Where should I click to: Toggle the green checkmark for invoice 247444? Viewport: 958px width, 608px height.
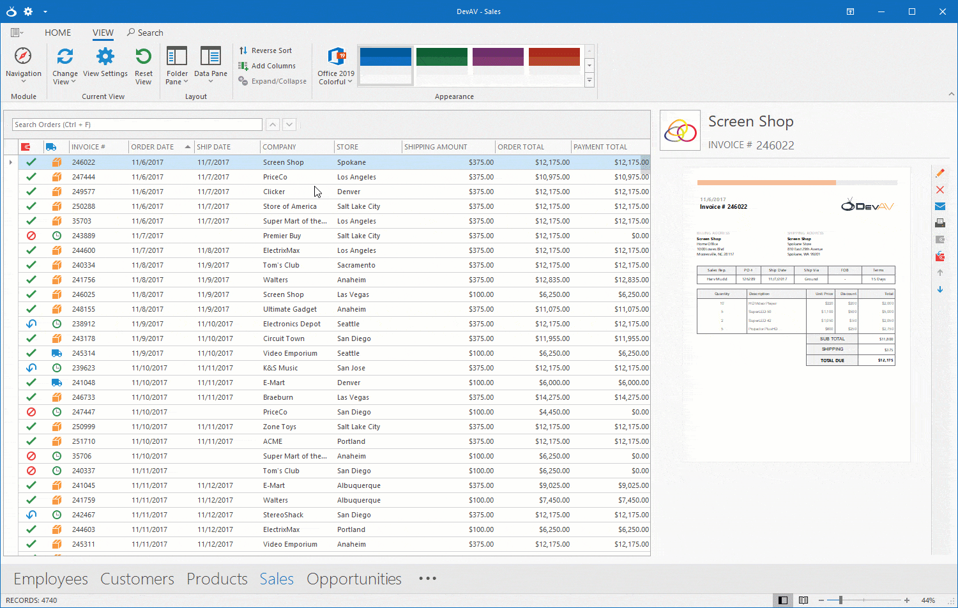(x=31, y=177)
